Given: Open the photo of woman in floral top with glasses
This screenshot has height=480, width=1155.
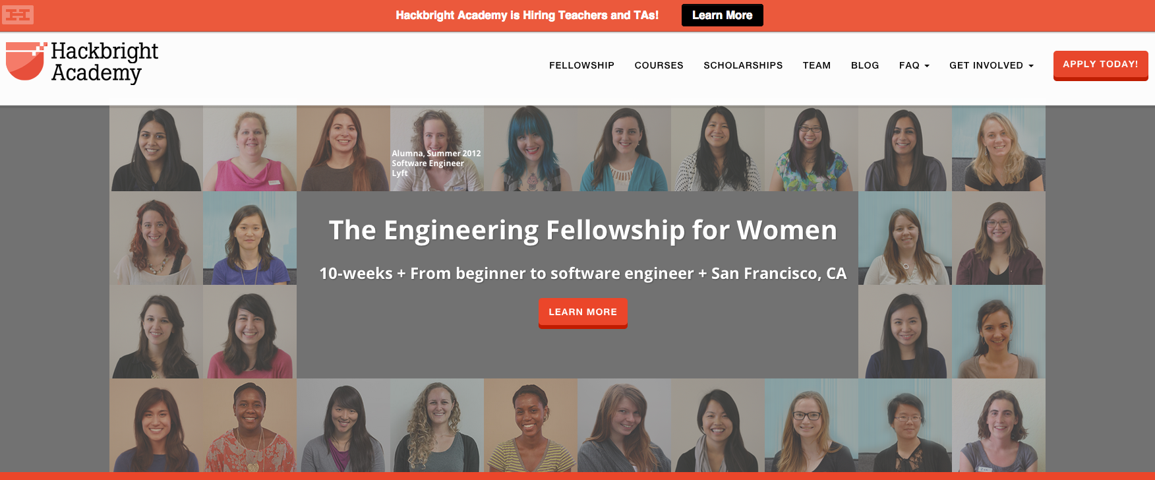Looking at the screenshot, I should point(811,149).
